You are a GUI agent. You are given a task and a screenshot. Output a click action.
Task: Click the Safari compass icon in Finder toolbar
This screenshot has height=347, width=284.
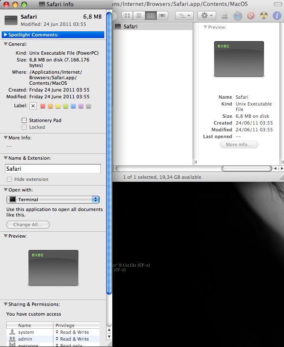238,16
